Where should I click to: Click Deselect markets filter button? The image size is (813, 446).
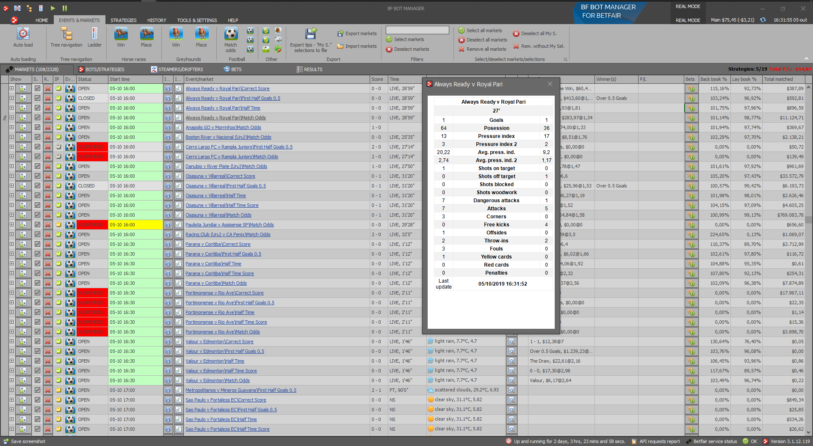click(x=407, y=49)
